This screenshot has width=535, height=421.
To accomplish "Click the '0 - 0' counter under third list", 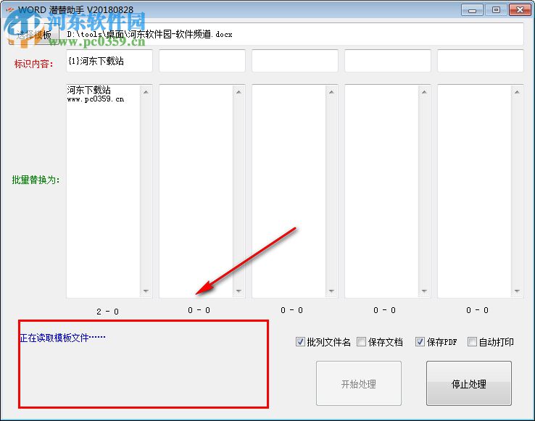I will (291, 310).
